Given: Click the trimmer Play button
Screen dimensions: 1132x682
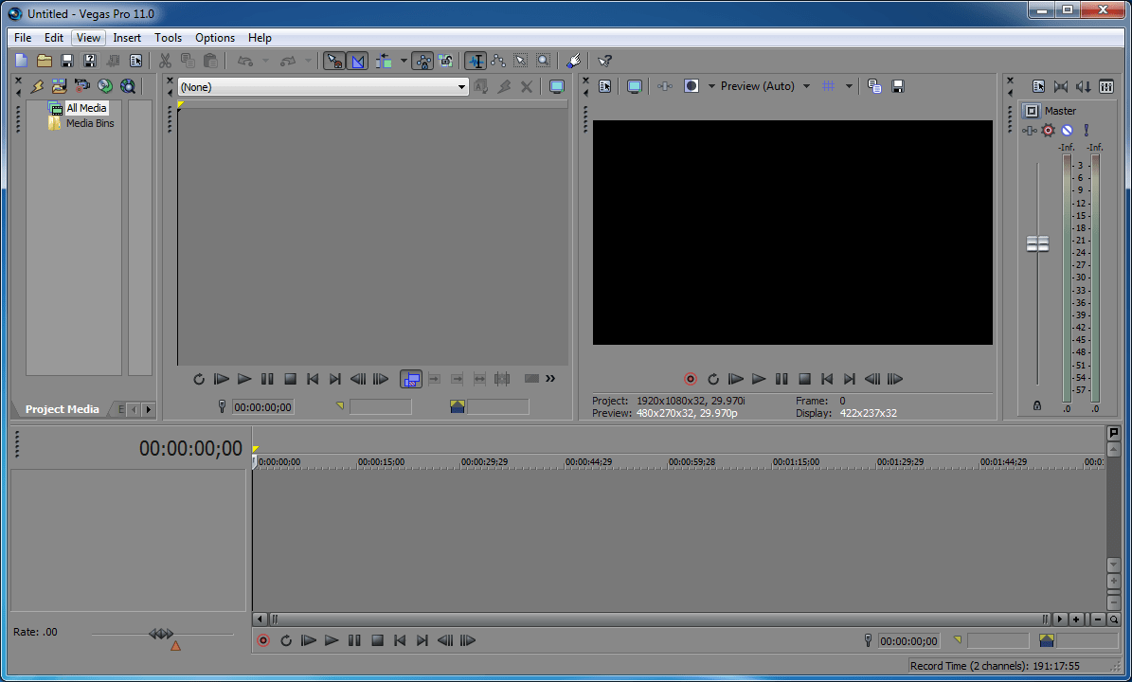Looking at the screenshot, I should [244, 379].
